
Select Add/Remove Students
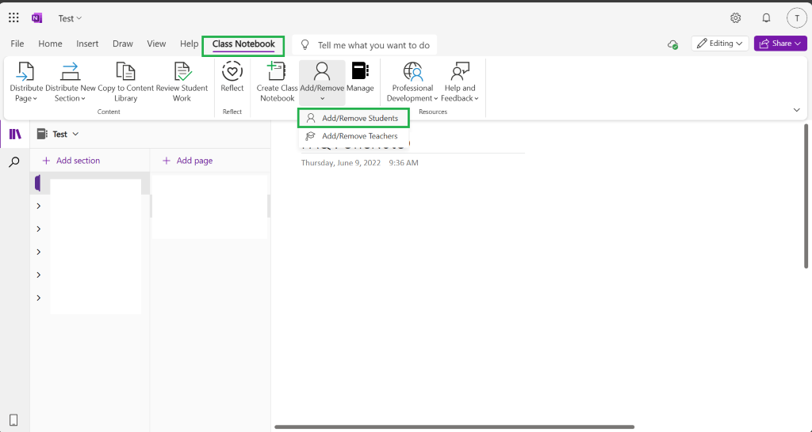pyautogui.click(x=354, y=119)
